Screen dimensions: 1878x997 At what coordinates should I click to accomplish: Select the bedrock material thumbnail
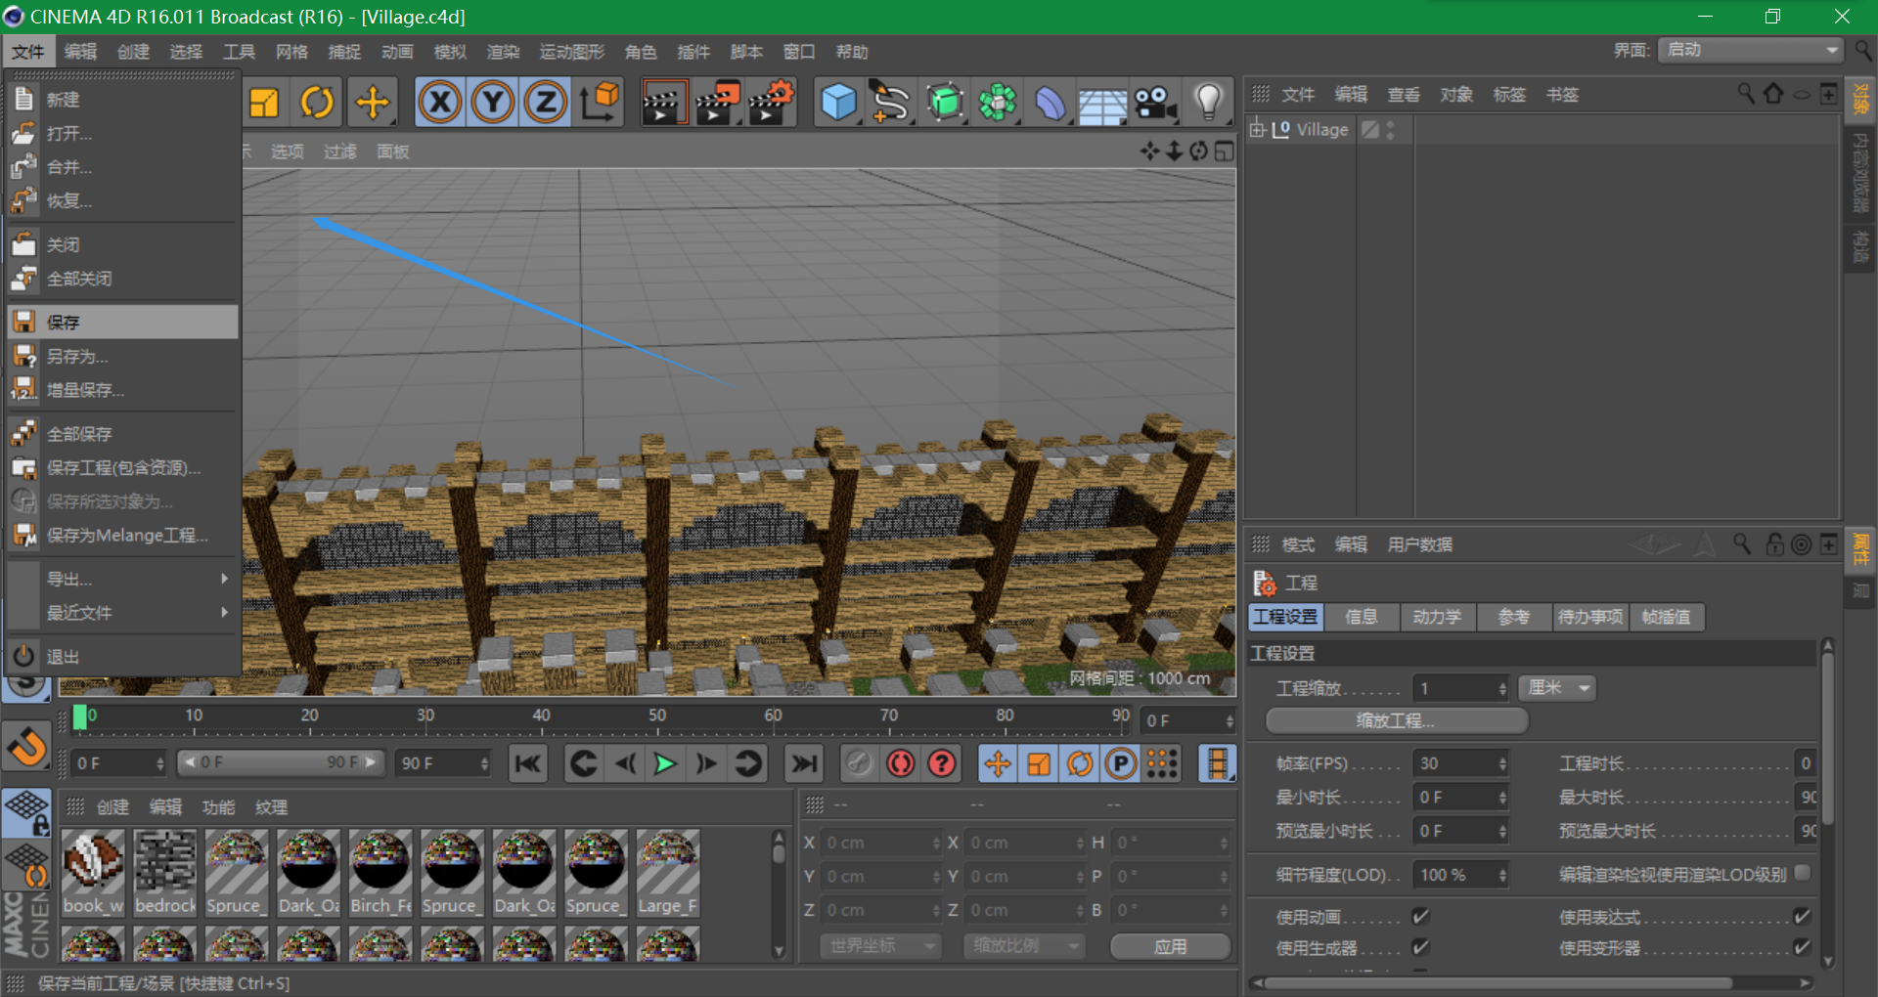165,873
